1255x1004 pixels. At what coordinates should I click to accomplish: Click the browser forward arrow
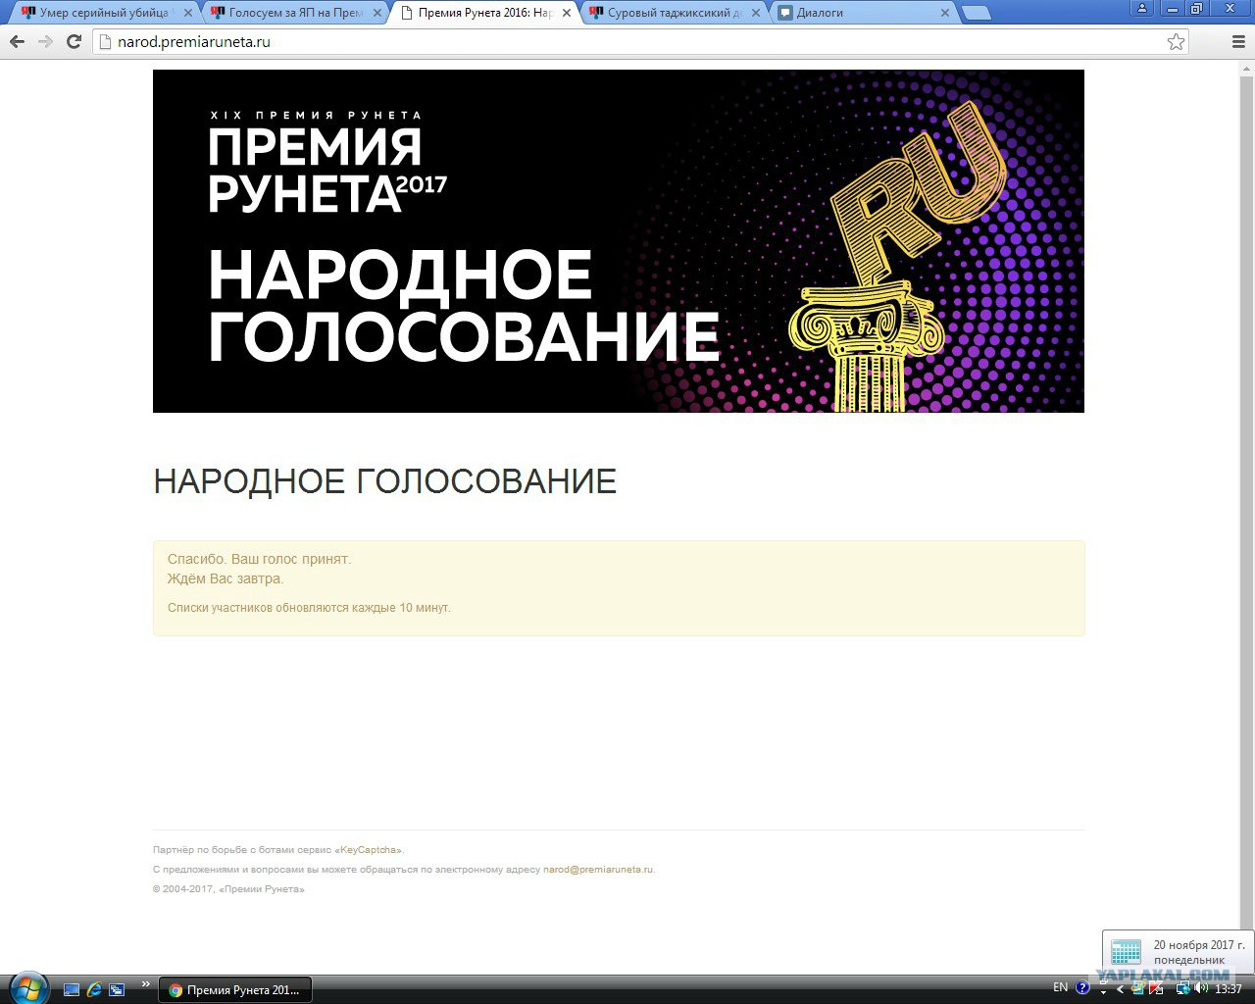tap(45, 42)
